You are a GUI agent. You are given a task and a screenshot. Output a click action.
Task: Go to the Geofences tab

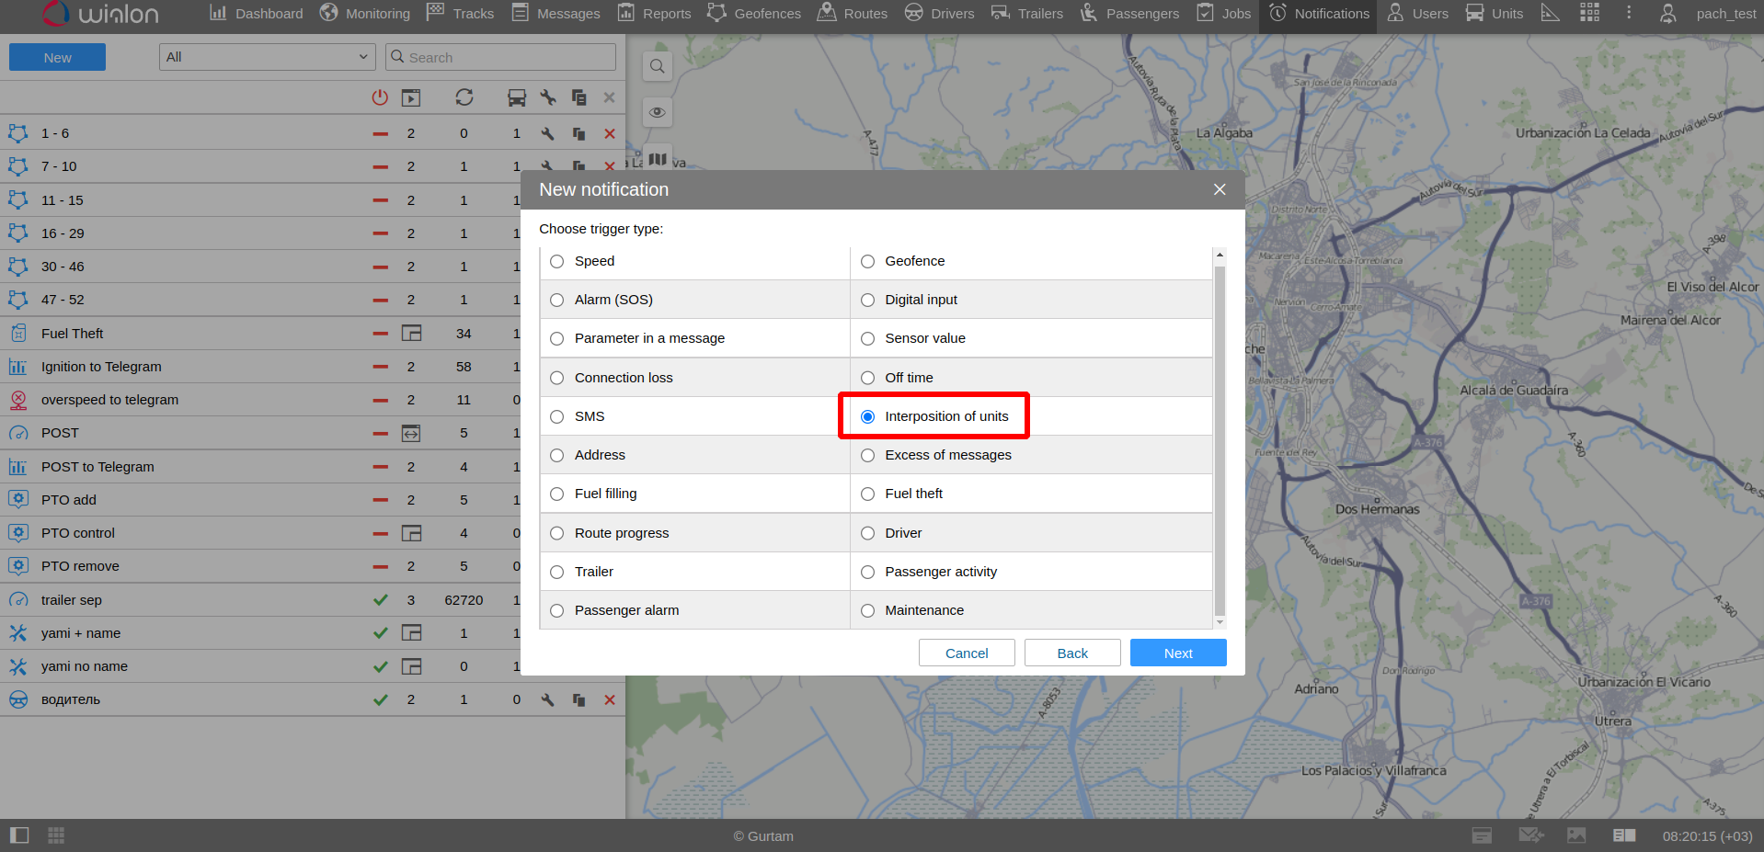point(754,14)
